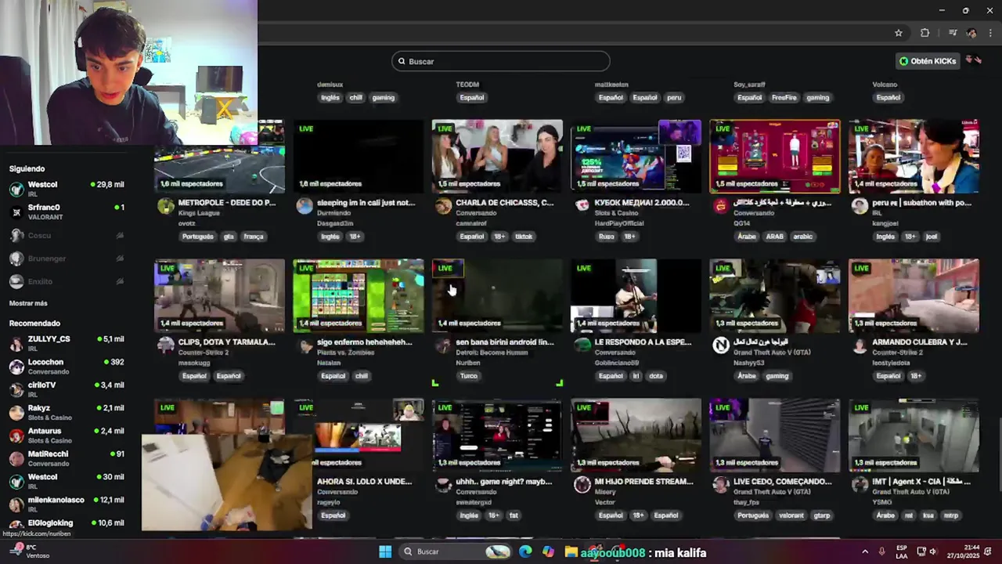Open Grand Theft Auto V category under NashyyS3
The image size is (1002, 564).
(x=772, y=352)
